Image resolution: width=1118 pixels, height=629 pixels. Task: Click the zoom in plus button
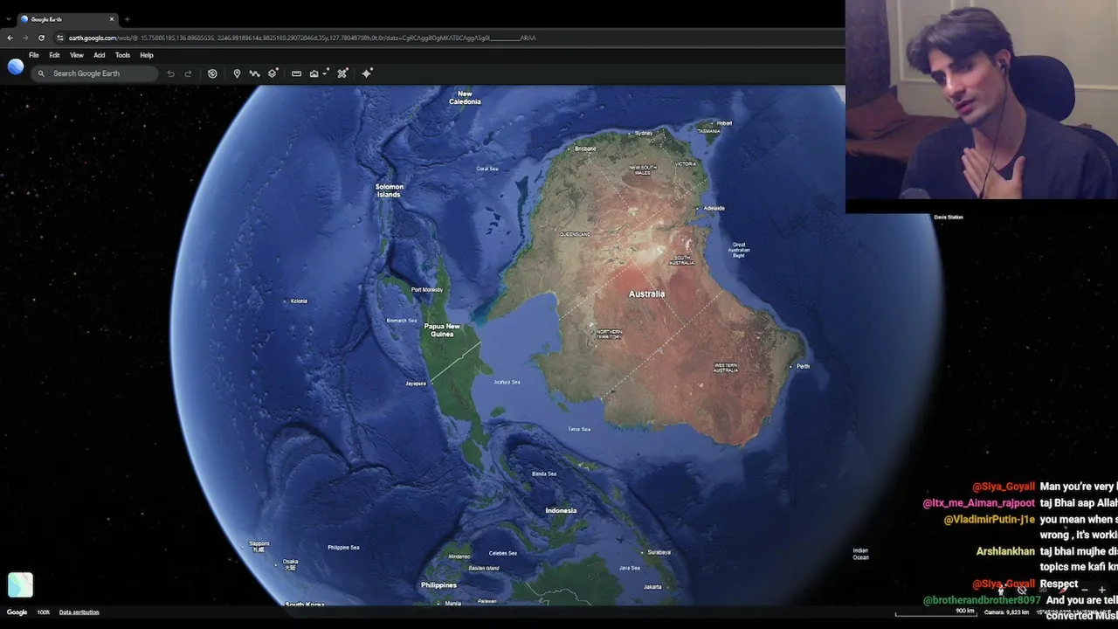click(x=1102, y=591)
